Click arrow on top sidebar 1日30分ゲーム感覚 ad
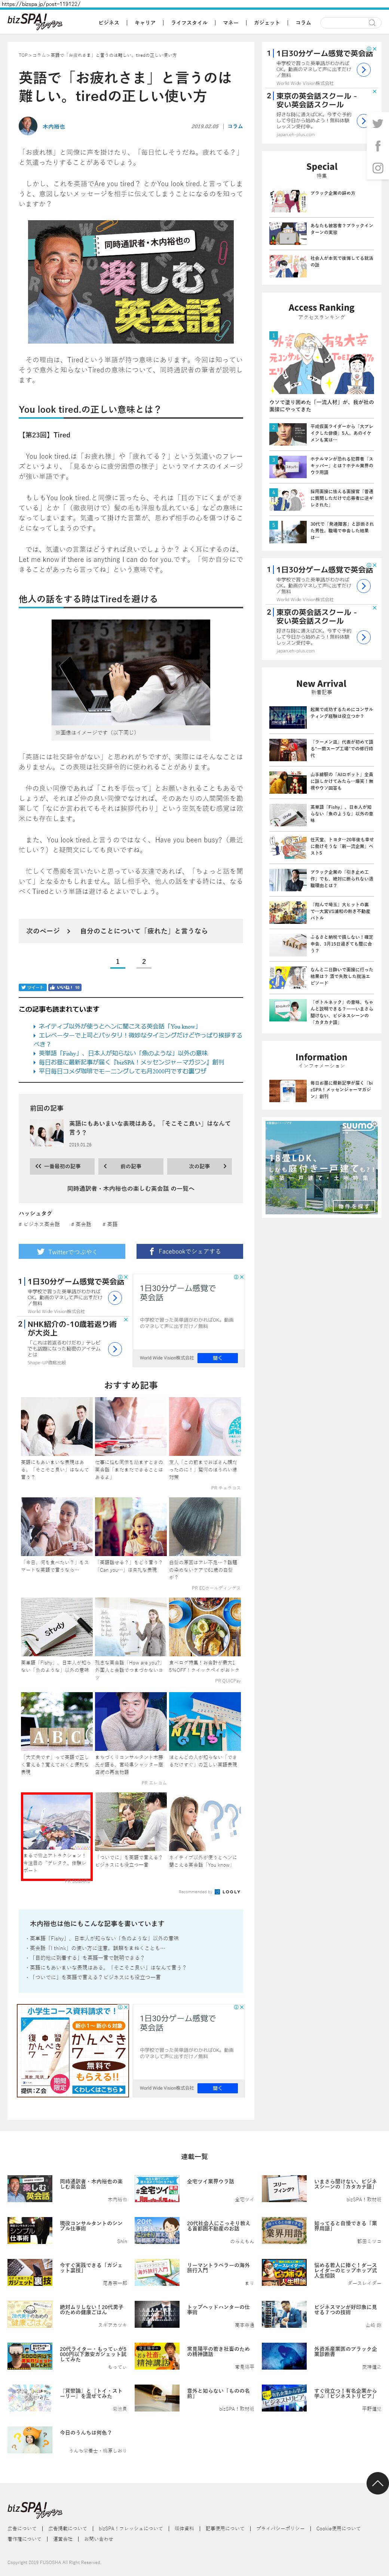 click(364, 69)
